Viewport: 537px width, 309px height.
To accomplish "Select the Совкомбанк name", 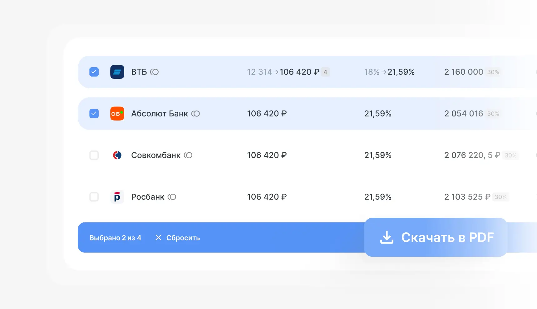I will [x=156, y=155].
